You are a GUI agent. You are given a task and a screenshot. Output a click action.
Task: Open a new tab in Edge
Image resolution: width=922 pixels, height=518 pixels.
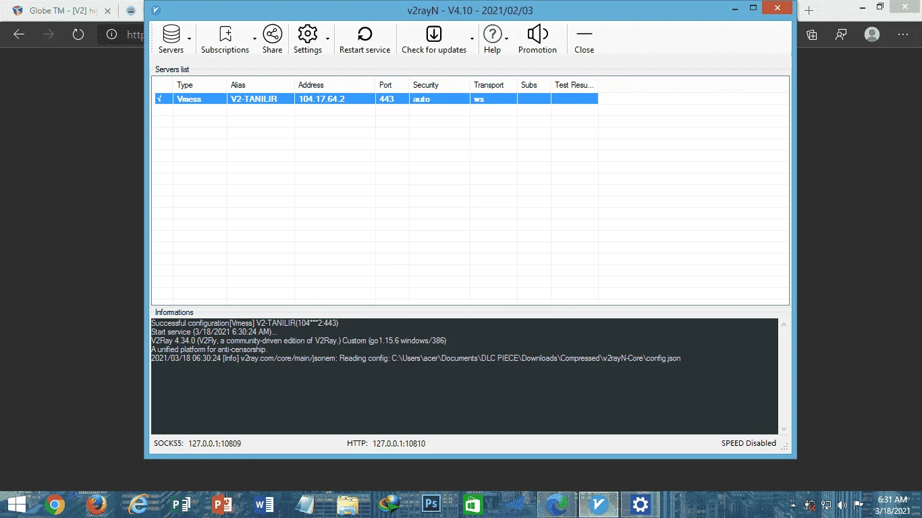tap(809, 11)
